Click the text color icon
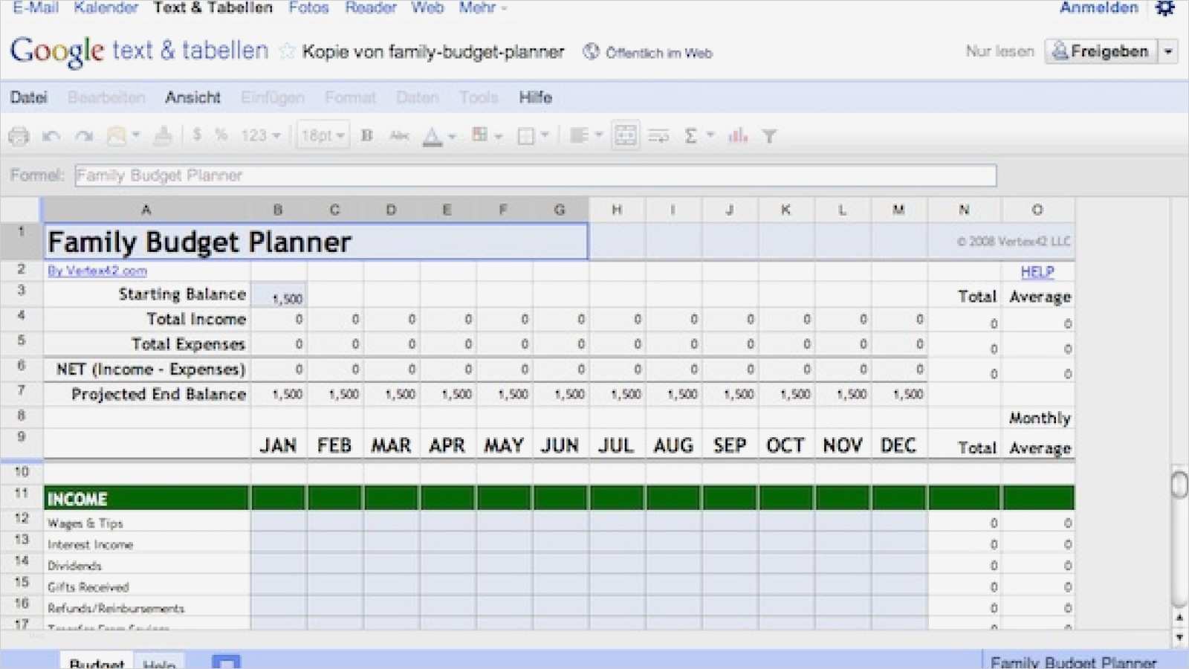Screen dimensions: 1189x669 click(x=432, y=136)
